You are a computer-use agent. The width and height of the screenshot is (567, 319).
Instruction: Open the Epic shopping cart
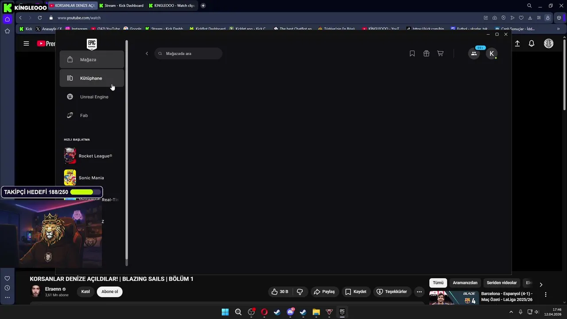click(440, 54)
